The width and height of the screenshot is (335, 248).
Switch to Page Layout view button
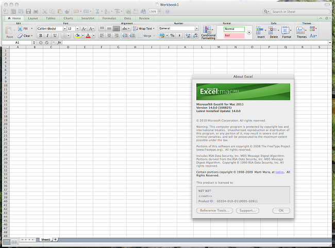pyautogui.click(x=14, y=242)
